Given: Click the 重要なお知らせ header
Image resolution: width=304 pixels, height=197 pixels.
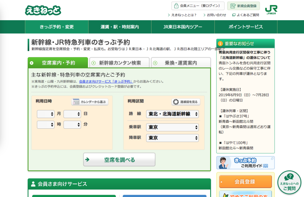Looking at the screenshot, I should (x=246, y=43).
